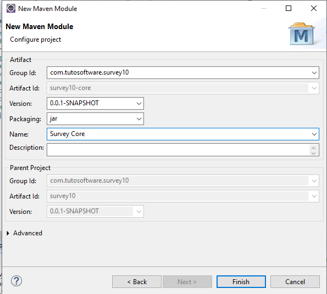Viewport: 327px width, 294px height.
Task: Click the Finish button
Action: click(x=241, y=282)
